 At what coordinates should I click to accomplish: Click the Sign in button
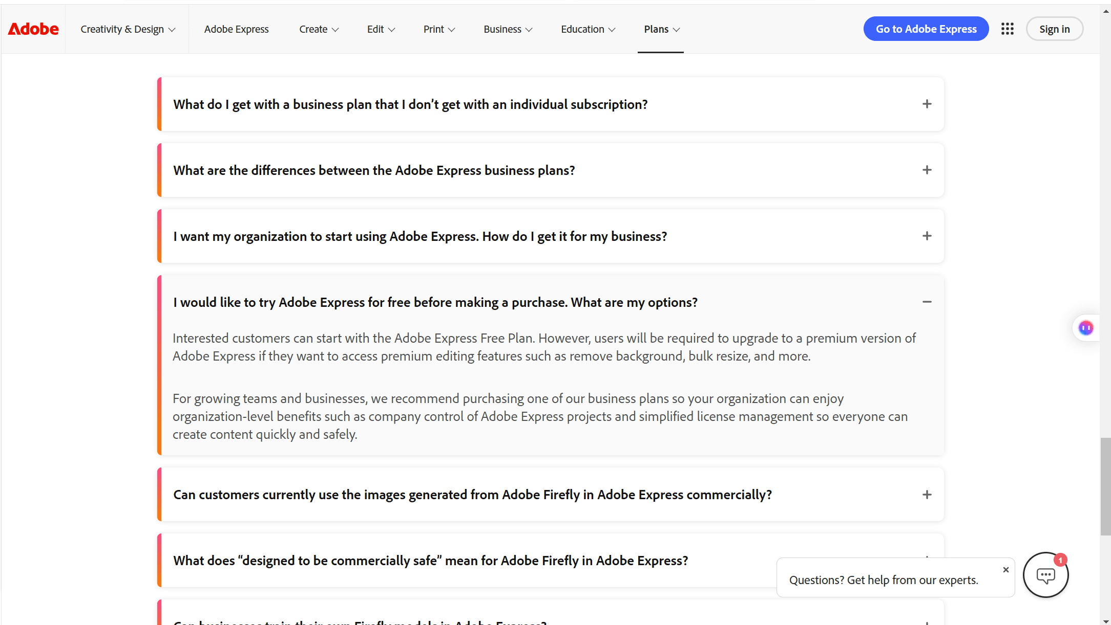[1054, 29]
